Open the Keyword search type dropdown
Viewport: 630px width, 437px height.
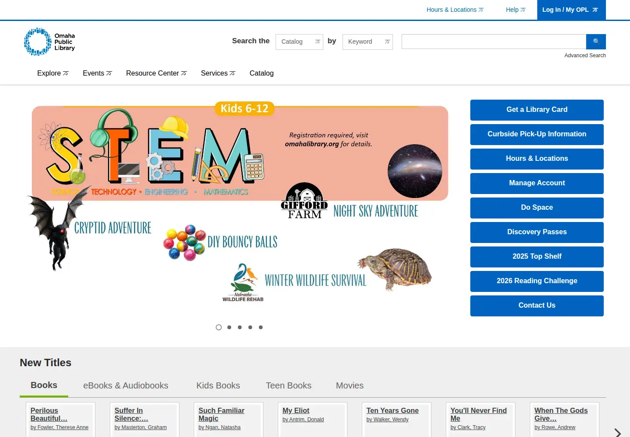[x=367, y=42]
